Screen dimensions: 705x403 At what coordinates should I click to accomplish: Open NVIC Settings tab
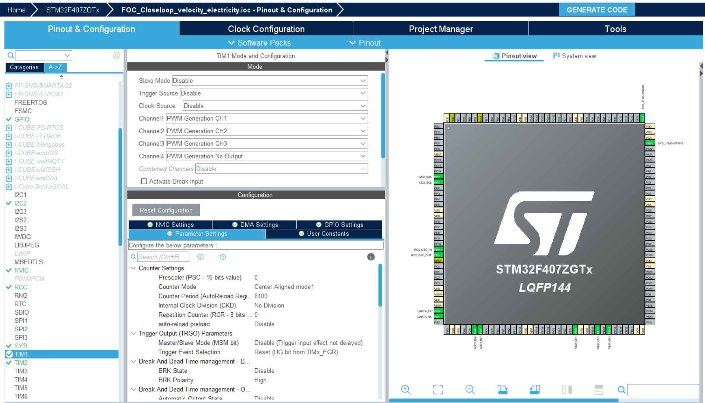(171, 225)
